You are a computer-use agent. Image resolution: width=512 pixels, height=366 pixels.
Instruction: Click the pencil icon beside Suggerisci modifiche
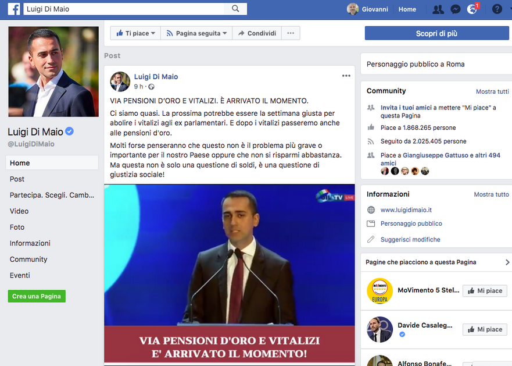coord(371,239)
